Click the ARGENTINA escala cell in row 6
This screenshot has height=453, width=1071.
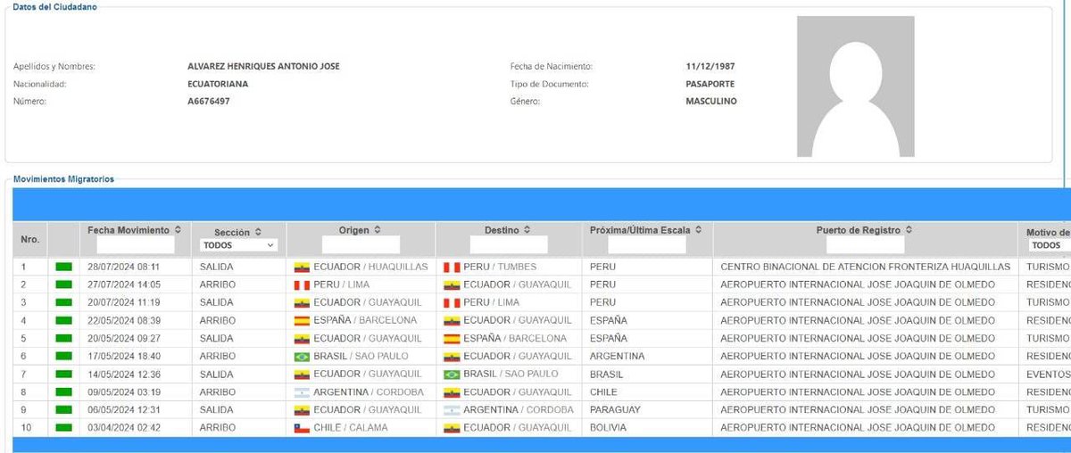coord(617,356)
